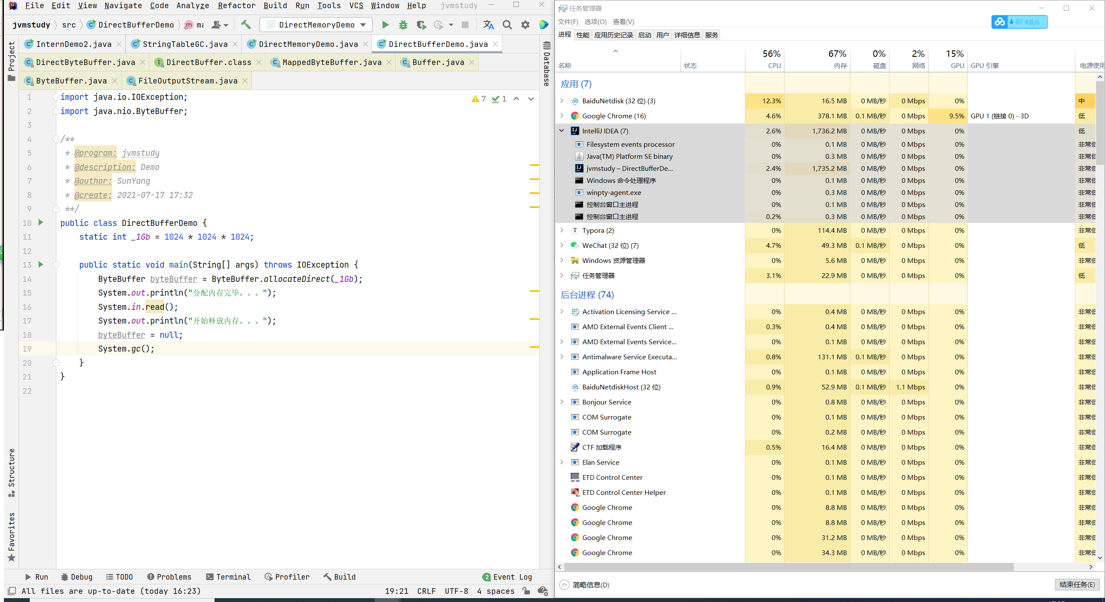Click indent setting 4 spaces in status bar
Image resolution: width=1105 pixels, height=602 pixels.
coord(496,591)
